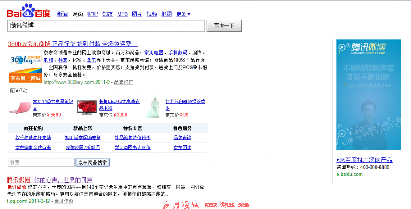Click the green tea perfume thumbnail
Image resolution: width=411 pixels, height=209 pixels.
tap(153, 108)
